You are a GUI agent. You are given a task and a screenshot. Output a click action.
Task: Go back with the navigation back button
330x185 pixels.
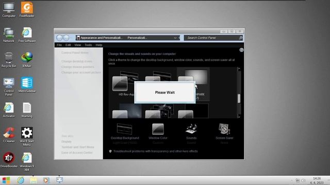pos(60,38)
